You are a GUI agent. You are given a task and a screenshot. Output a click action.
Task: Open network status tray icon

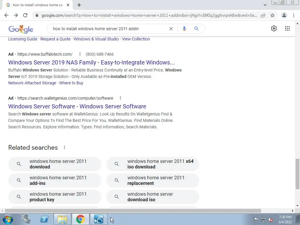263,219
